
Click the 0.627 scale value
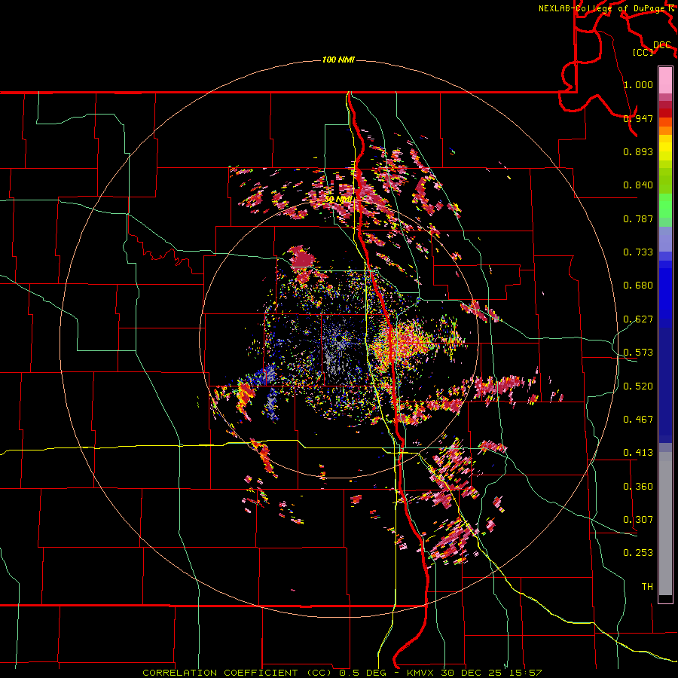638,319
